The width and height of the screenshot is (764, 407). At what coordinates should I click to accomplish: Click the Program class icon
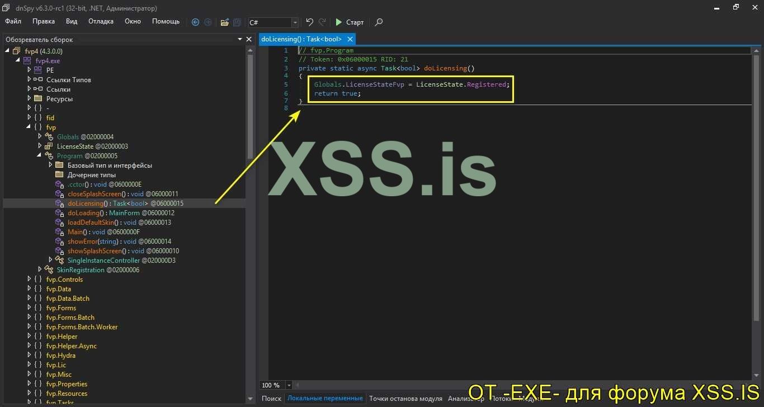pyautogui.click(x=48, y=156)
